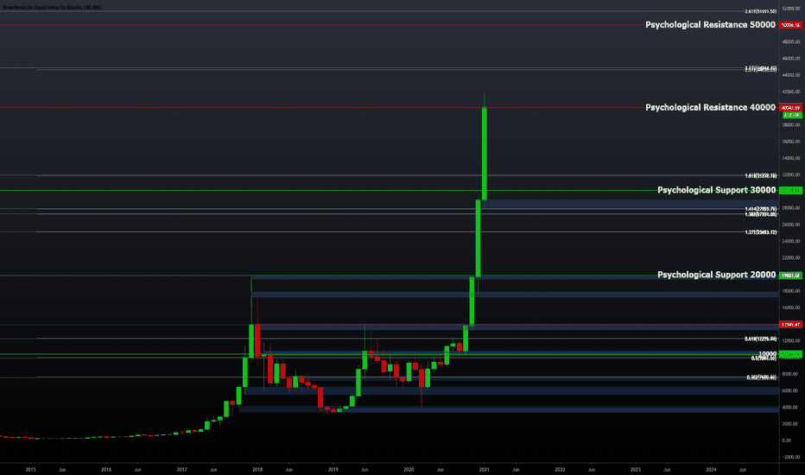Screen dimensions: 805x475
Task: Click the green countdown tag under the 40000 price tag
Action: [x=792, y=115]
